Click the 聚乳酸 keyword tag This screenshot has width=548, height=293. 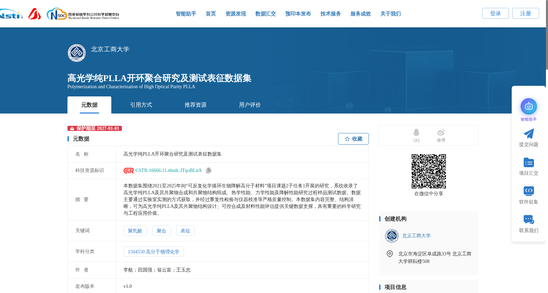[135, 231]
